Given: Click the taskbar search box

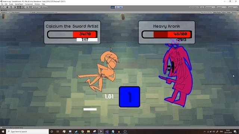Looking at the screenshot, I should click(27, 131).
